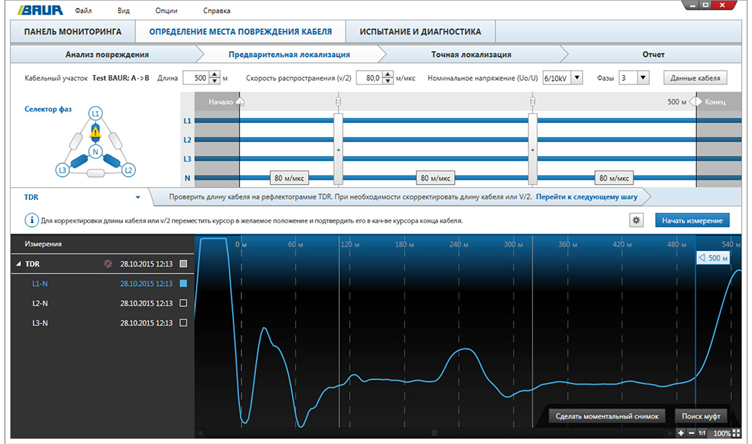The image size is (752, 444).
Task: Click L1-N connection with warning sign
Action: (x=95, y=131)
